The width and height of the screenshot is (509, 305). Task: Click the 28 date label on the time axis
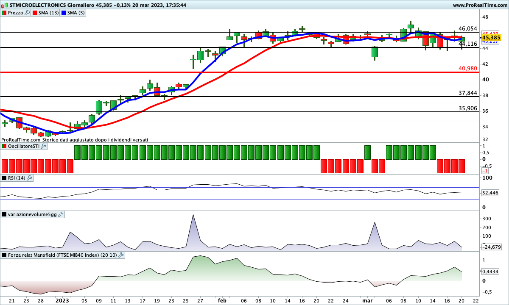coord(41,300)
